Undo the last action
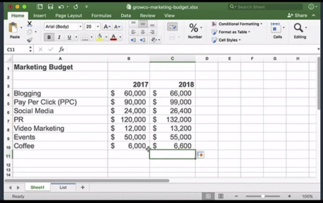This screenshot has height=203, width=323. click(x=61, y=7)
